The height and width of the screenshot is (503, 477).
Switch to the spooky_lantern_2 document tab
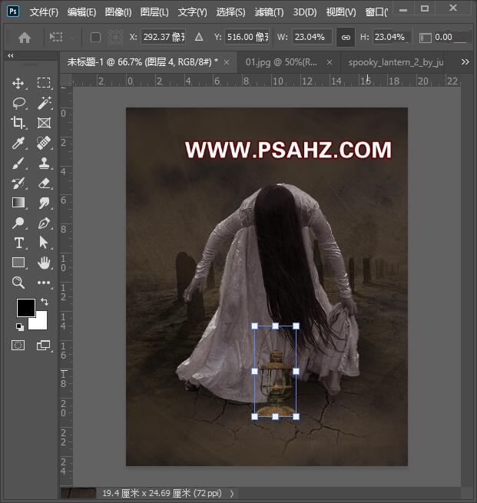click(x=396, y=62)
